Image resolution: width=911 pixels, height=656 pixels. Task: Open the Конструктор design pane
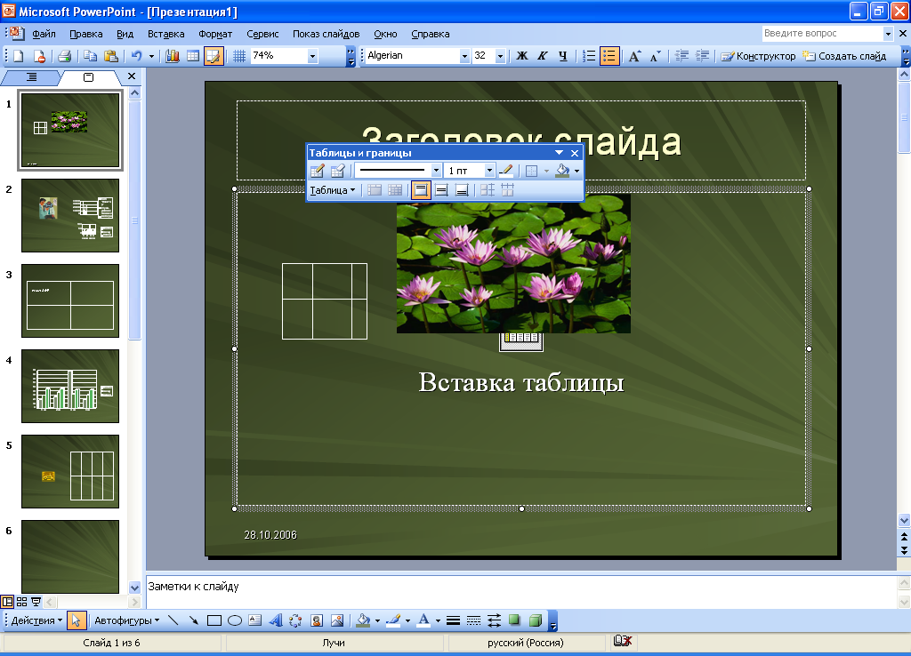pos(758,56)
